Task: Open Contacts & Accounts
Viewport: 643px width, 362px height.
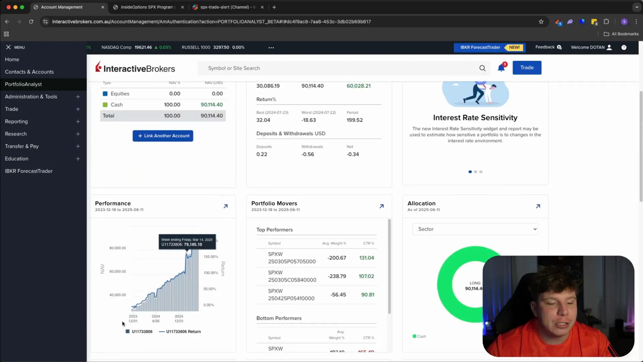Action: click(x=29, y=72)
